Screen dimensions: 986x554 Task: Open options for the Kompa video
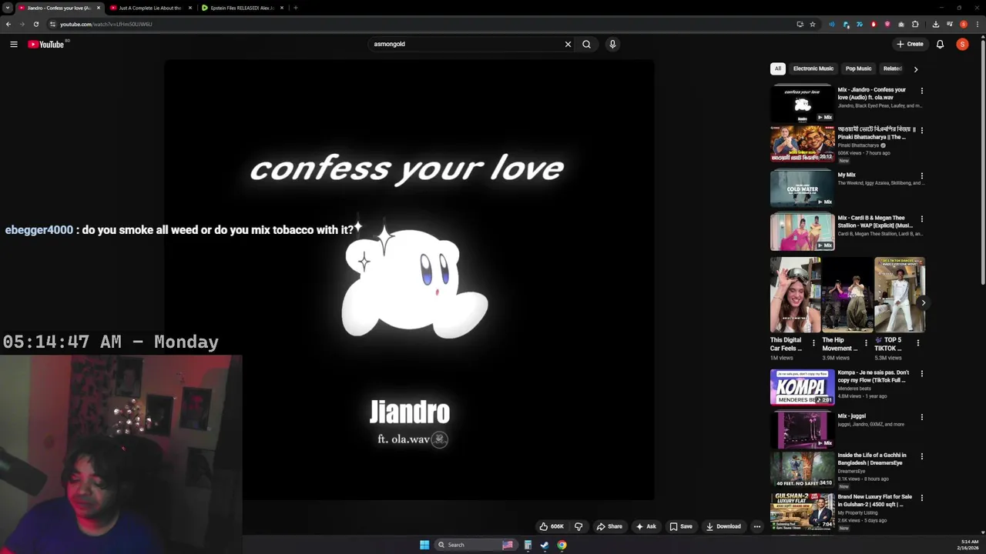pyautogui.click(x=921, y=373)
